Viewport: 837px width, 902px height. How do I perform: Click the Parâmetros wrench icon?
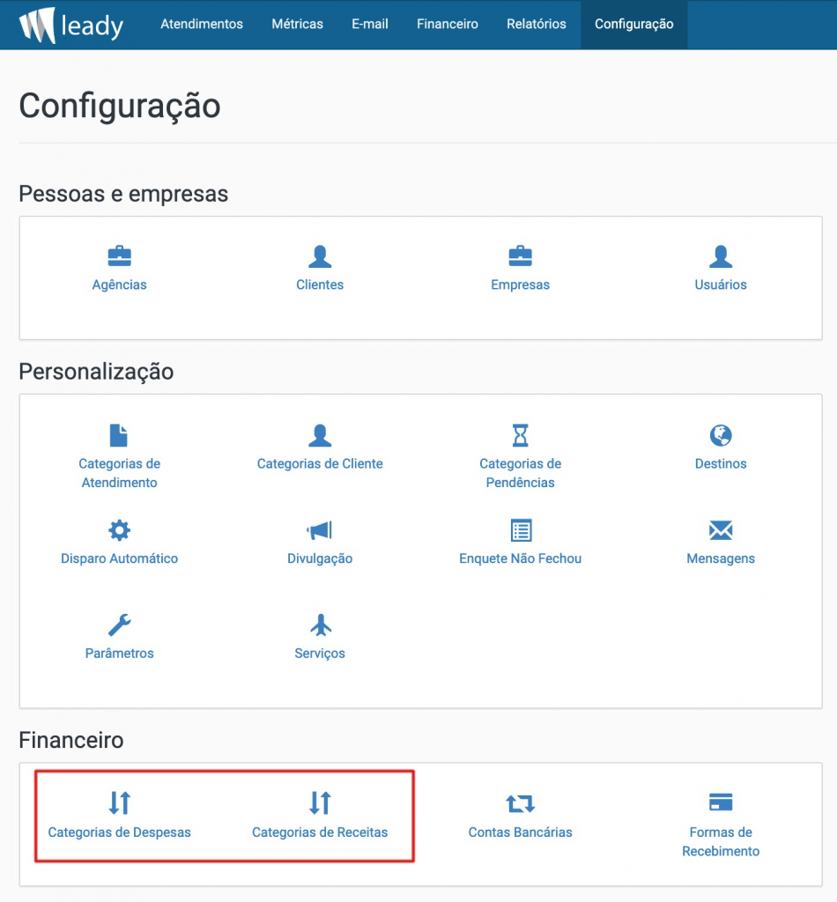pyautogui.click(x=120, y=625)
